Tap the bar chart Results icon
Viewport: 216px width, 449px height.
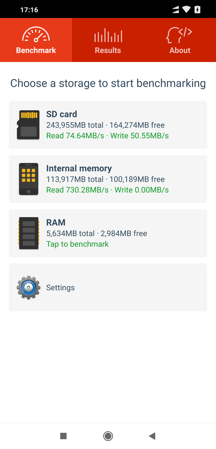[108, 35]
